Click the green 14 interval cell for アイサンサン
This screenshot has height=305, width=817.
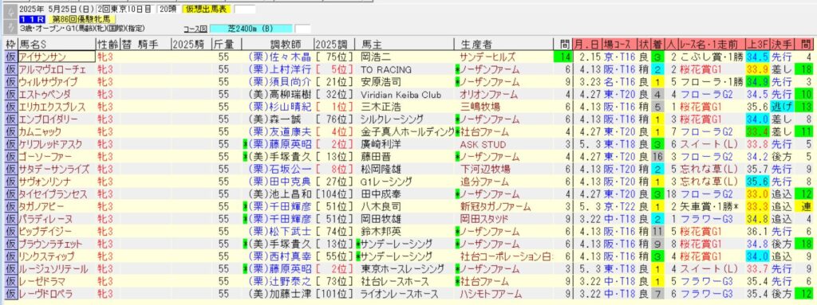pos(562,57)
